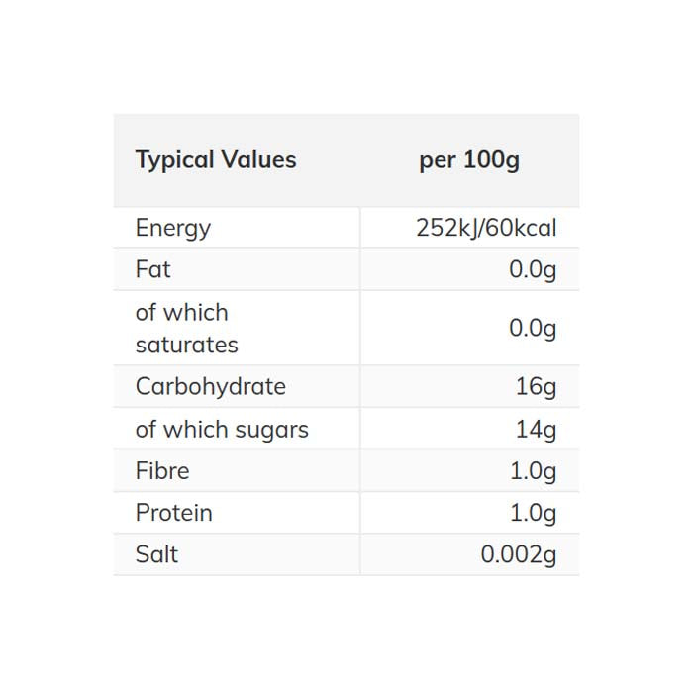Screen dimensions: 693x693
Task: Click the 1.0g value for Protein
Action: coord(533,513)
